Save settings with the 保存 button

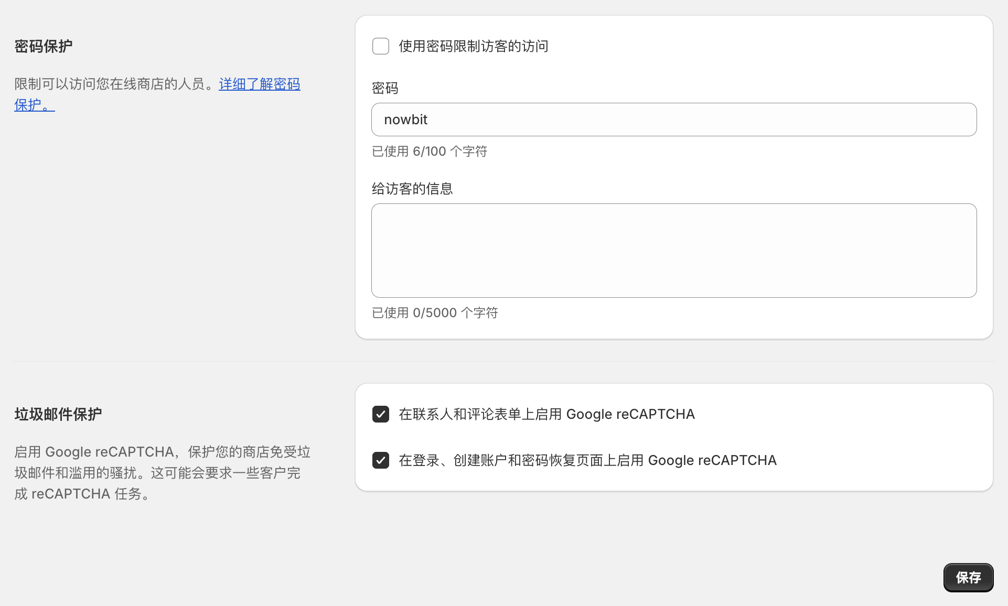pyautogui.click(x=968, y=578)
